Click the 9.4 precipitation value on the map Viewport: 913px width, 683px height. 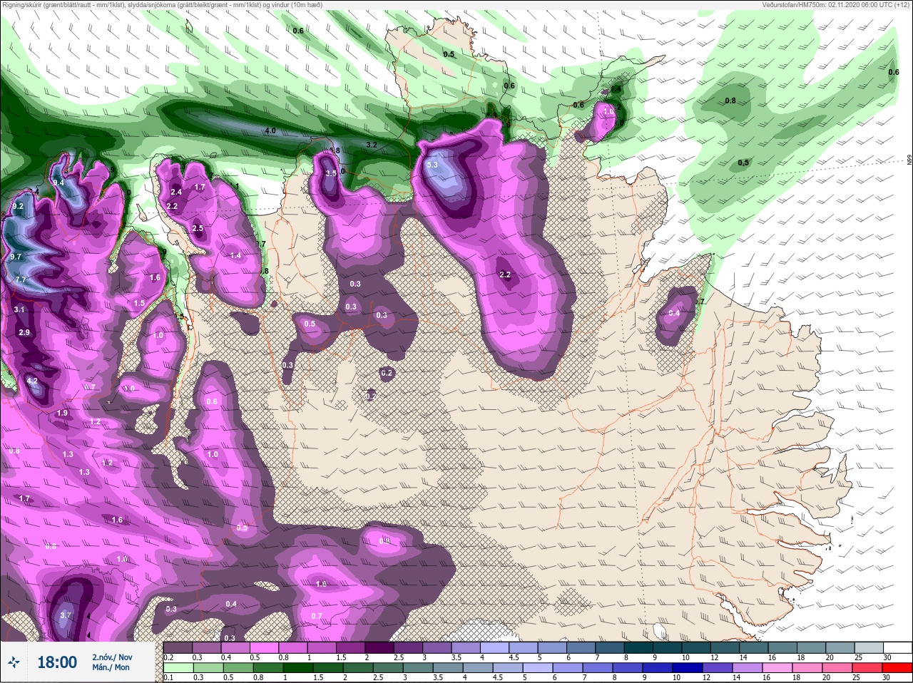pyautogui.click(x=58, y=183)
